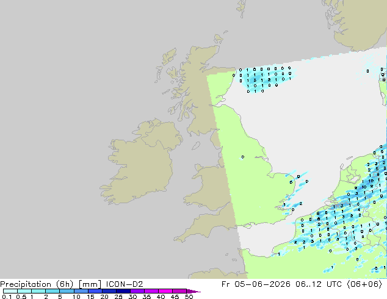Click the date text '05-06-2026'
This screenshot has width=387, height=299.
tap(262, 284)
